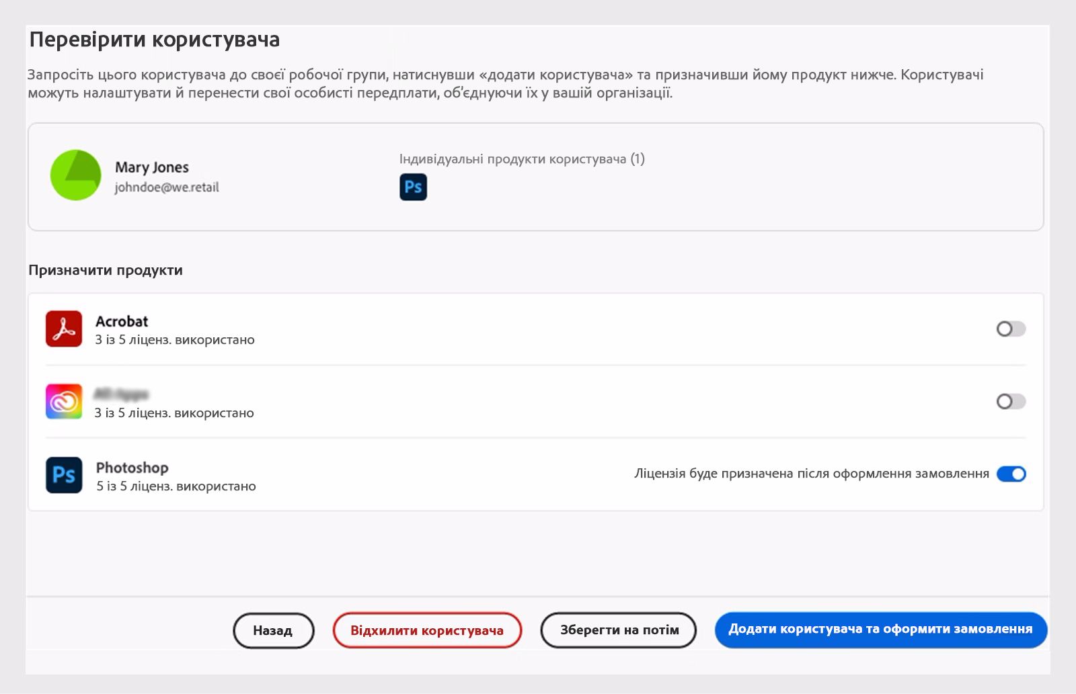
Task: Click the email johndoe@we.retail
Action: [x=167, y=187]
